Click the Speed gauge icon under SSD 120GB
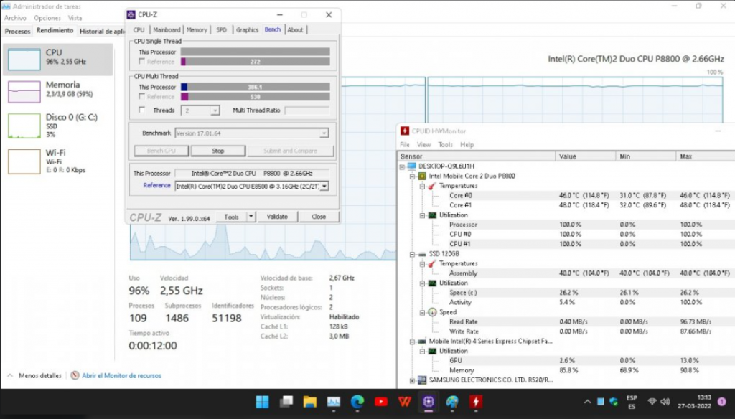 pos(432,312)
